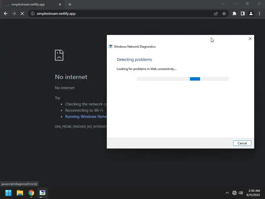This screenshot has height=199, width=265.
Task: Cancel the network diagnostics
Action: click(242, 143)
